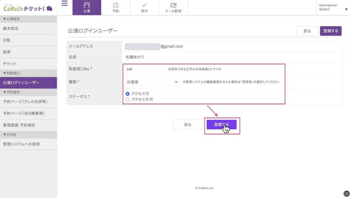The width and height of the screenshot is (351, 198).
Task: Click the top-right 戻る button
Action: pyautogui.click(x=307, y=31)
